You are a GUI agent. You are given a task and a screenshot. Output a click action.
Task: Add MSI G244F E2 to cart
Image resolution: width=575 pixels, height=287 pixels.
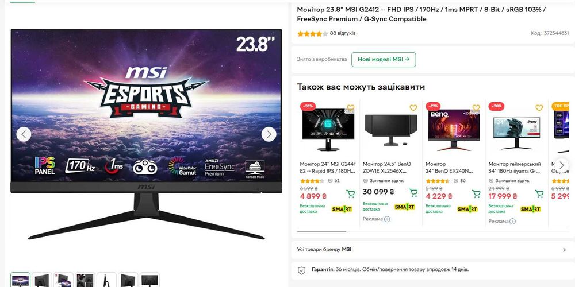[351, 193]
